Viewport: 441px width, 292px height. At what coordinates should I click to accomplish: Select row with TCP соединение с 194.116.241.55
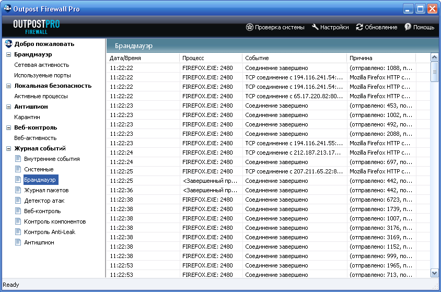[268, 143]
